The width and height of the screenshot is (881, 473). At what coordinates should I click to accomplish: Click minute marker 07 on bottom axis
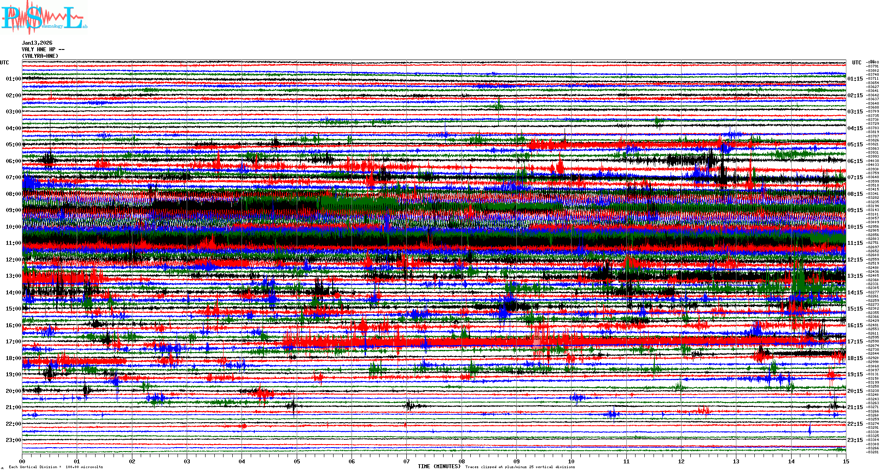click(x=407, y=461)
